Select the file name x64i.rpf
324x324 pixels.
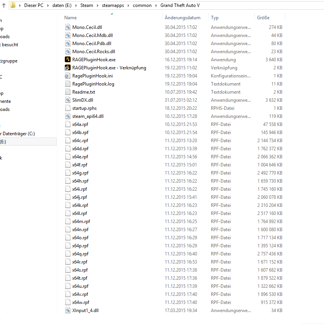coord(80,189)
